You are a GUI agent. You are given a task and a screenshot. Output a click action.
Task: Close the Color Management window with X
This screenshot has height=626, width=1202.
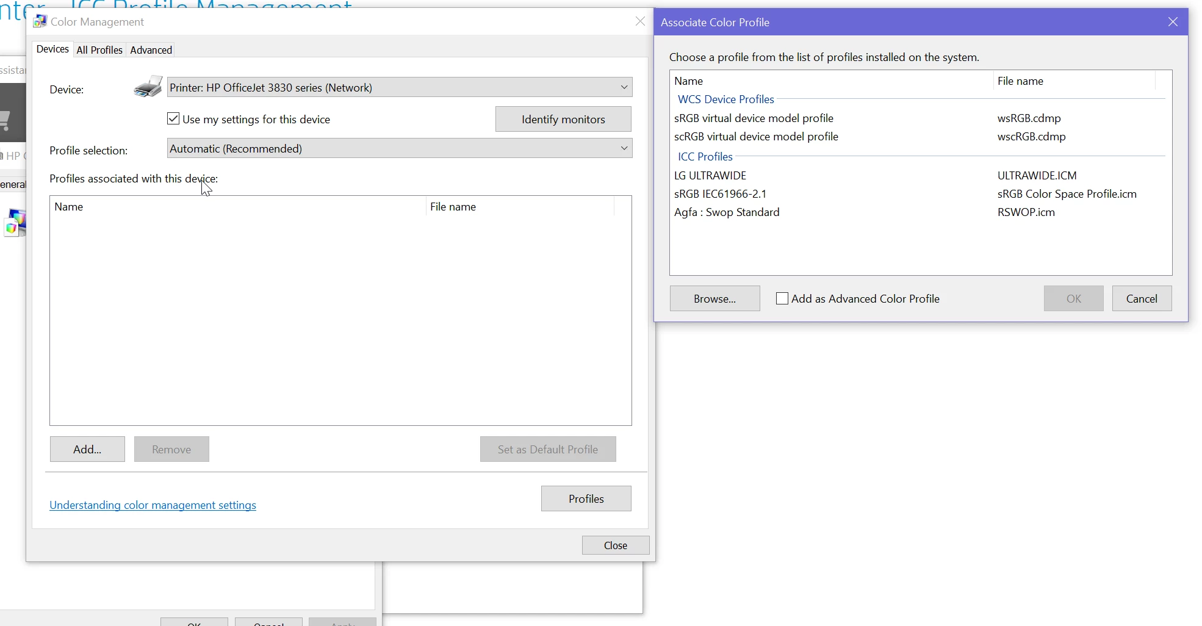(640, 21)
